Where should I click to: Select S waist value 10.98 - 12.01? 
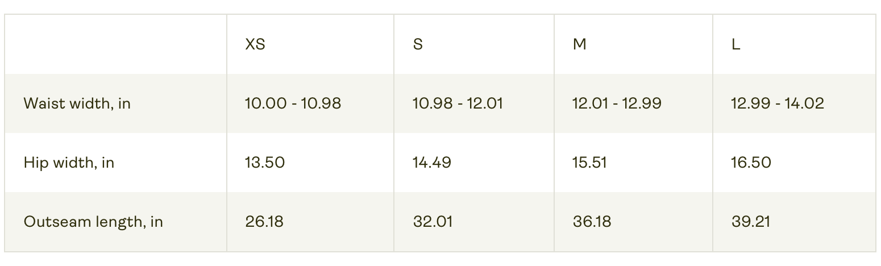[x=458, y=103]
